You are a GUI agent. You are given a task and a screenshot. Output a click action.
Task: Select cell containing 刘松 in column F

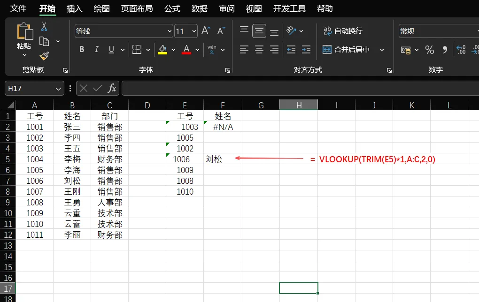click(223, 159)
